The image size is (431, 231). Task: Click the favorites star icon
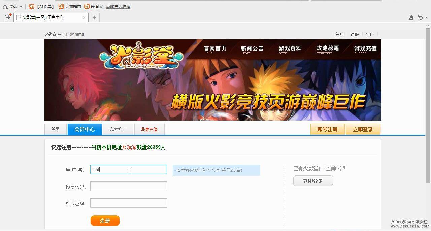(5, 7)
